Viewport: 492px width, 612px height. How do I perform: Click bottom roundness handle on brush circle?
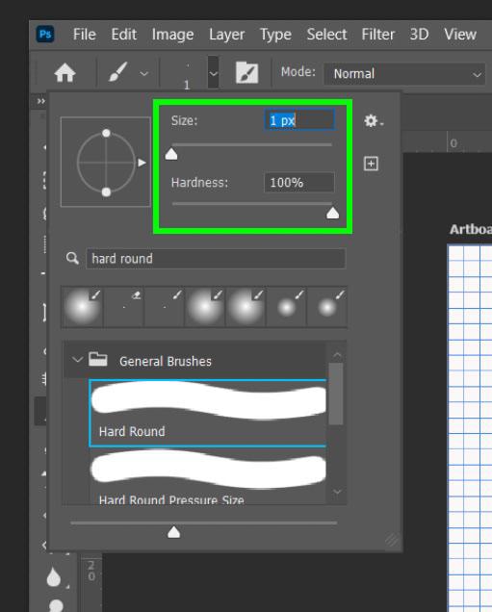pos(106,192)
